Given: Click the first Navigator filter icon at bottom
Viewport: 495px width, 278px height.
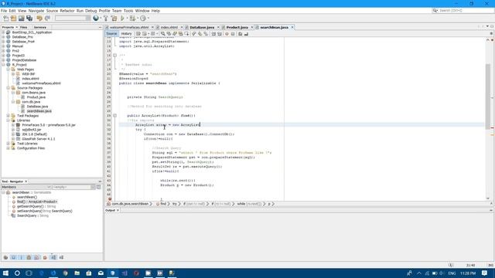Looking at the screenshot, I should [x=5, y=257].
